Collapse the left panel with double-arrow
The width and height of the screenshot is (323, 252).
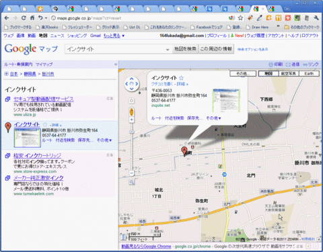(x=116, y=65)
